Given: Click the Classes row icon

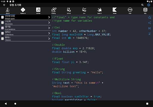Looking at the screenshot, I should pos(2,39).
